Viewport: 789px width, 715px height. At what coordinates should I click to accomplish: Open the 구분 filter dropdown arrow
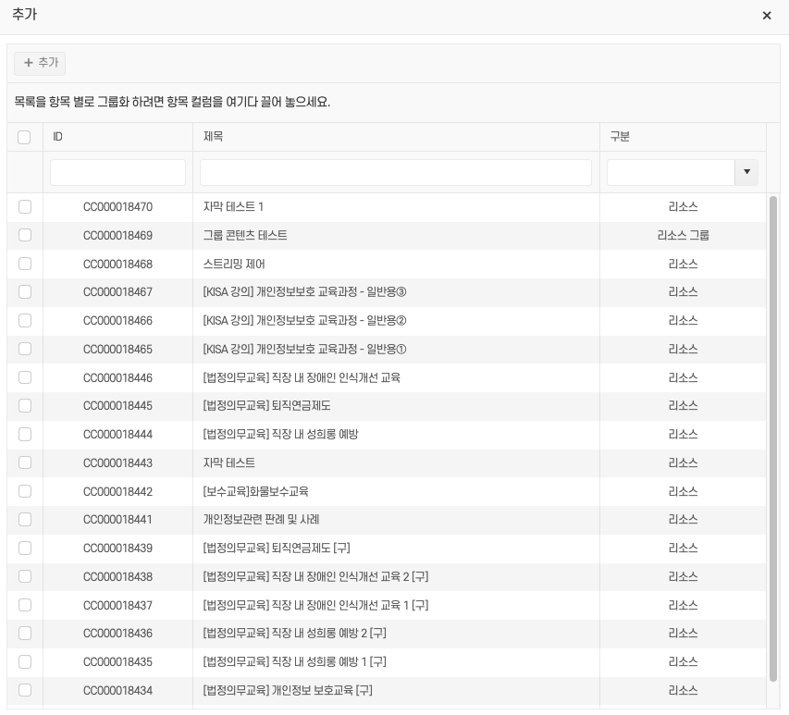click(746, 173)
